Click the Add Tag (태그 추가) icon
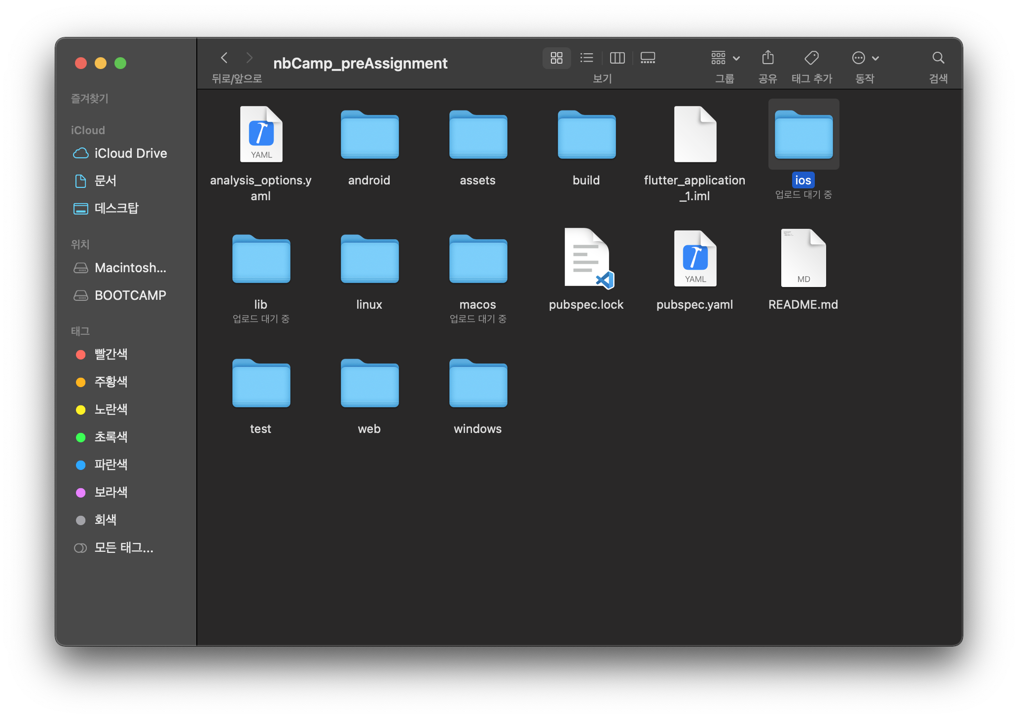The image size is (1018, 719). pyautogui.click(x=811, y=58)
